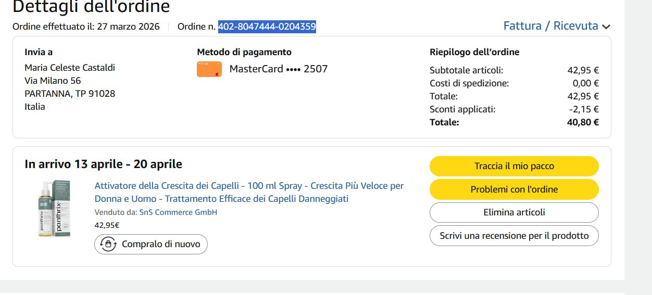Click the MasterCard ending 2507 text
Viewport: 652px width, 295px height.
(278, 69)
